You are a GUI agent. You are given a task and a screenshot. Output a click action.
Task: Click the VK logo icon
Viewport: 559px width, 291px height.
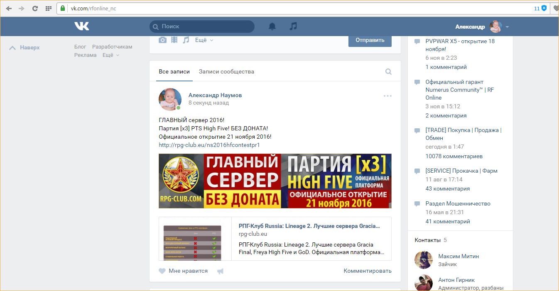pyautogui.click(x=82, y=26)
